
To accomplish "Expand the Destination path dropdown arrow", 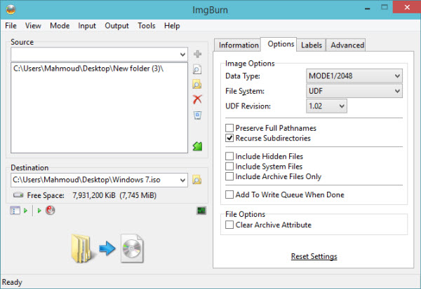I will pos(182,180).
